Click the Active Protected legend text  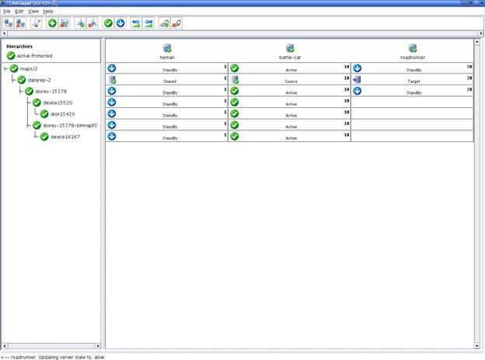point(35,56)
